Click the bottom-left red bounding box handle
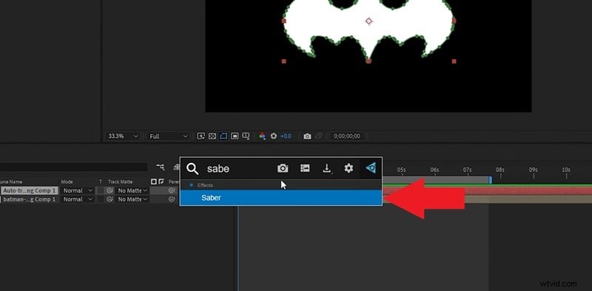The image size is (592, 291). 284,61
